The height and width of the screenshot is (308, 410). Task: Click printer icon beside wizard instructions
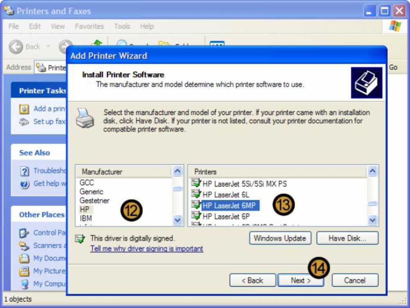coord(85,118)
